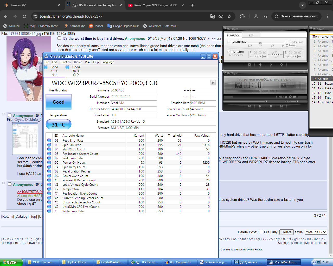This screenshot has height=266, width=333.
Task: Click the tracking protection eye icon
Action: [221, 16]
